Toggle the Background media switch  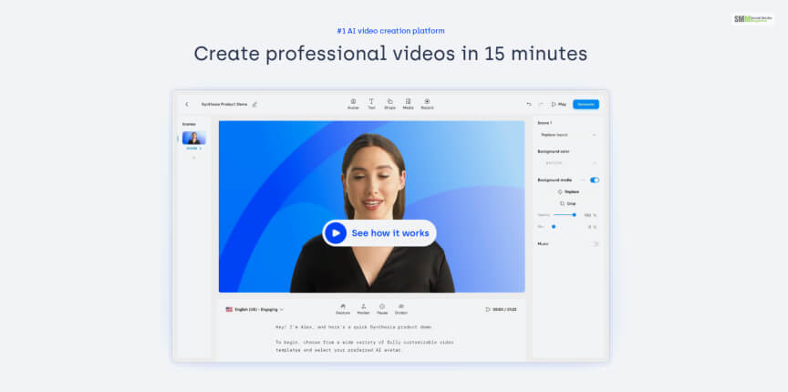[595, 180]
